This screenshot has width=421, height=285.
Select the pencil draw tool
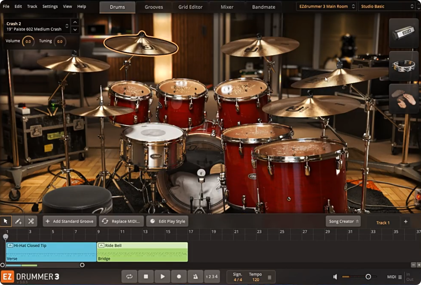tap(18, 221)
